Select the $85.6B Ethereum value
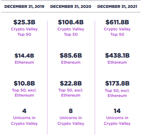The height and width of the screenshot is (137, 142). click(71, 55)
